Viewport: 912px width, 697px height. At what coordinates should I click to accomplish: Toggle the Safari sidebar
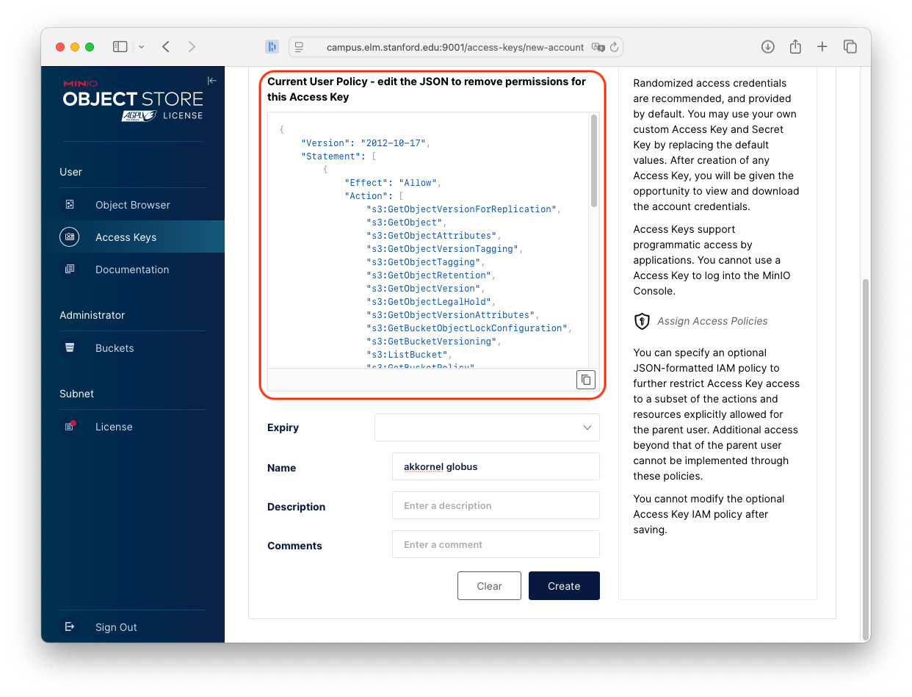(120, 46)
